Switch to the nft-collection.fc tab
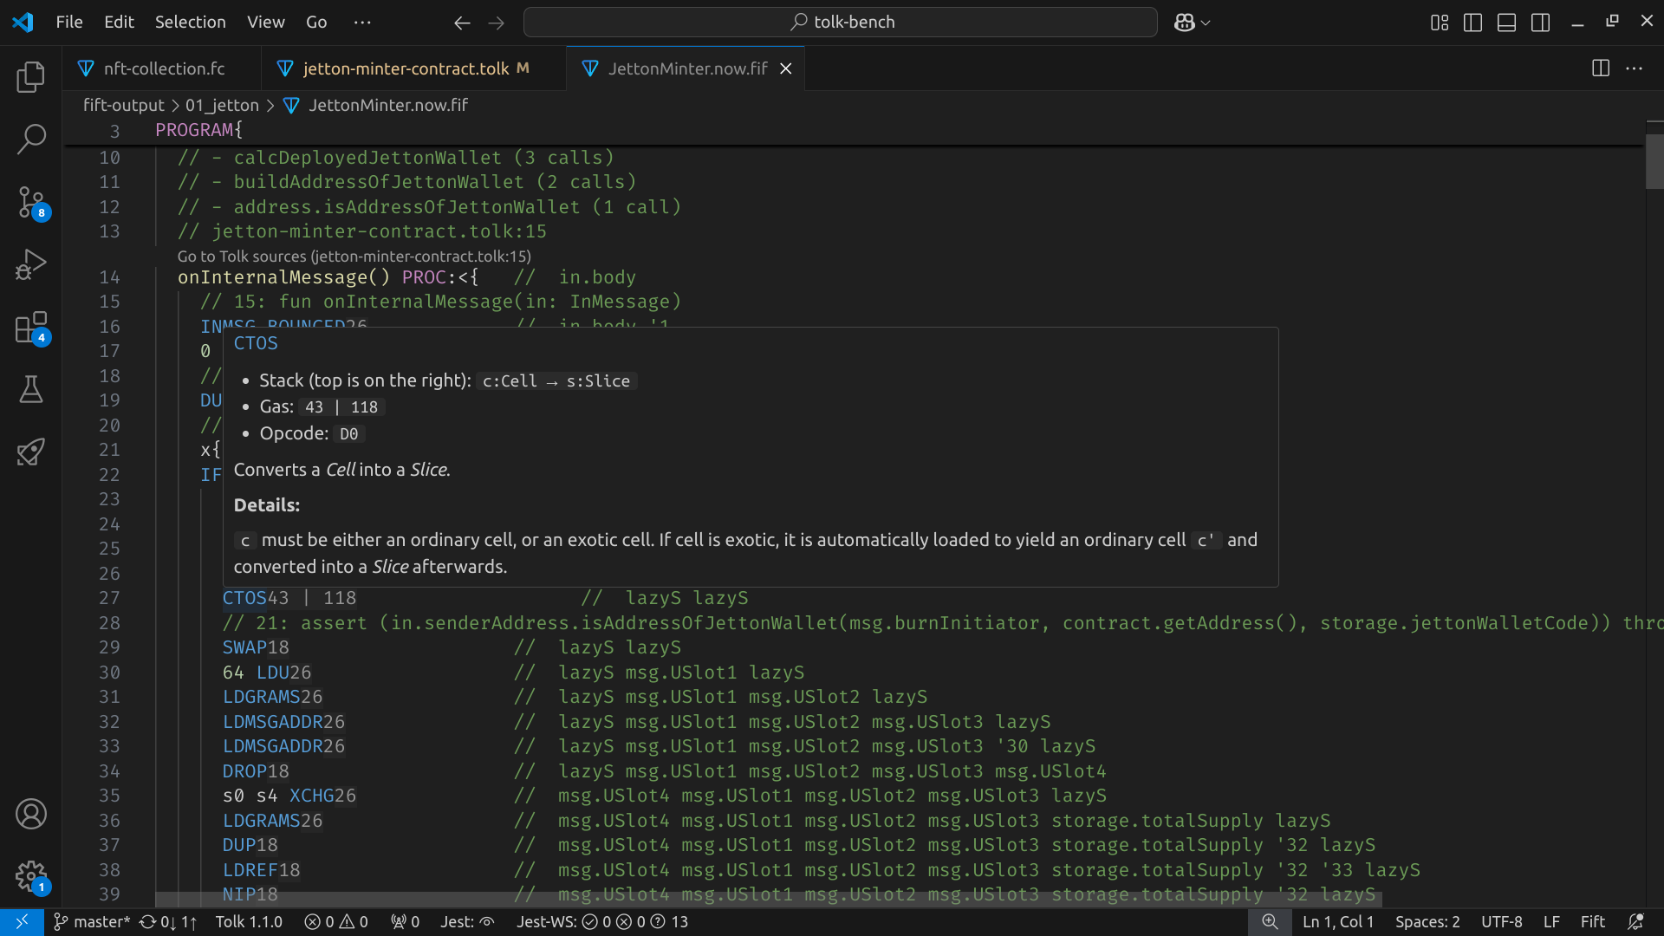This screenshot has height=936, width=1664. 162,68
